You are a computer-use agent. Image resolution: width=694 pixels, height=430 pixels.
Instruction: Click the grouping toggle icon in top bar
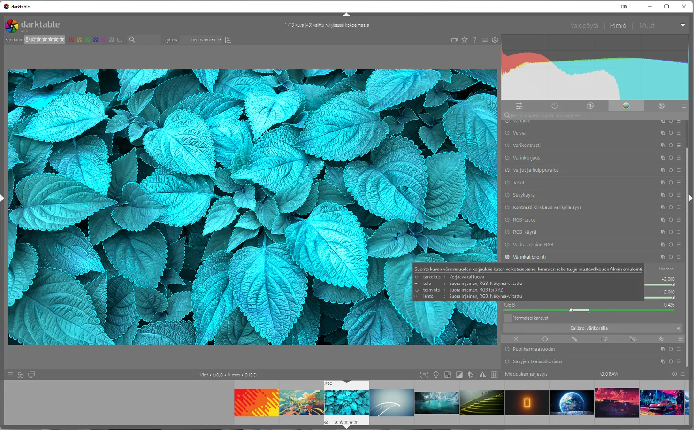454,40
